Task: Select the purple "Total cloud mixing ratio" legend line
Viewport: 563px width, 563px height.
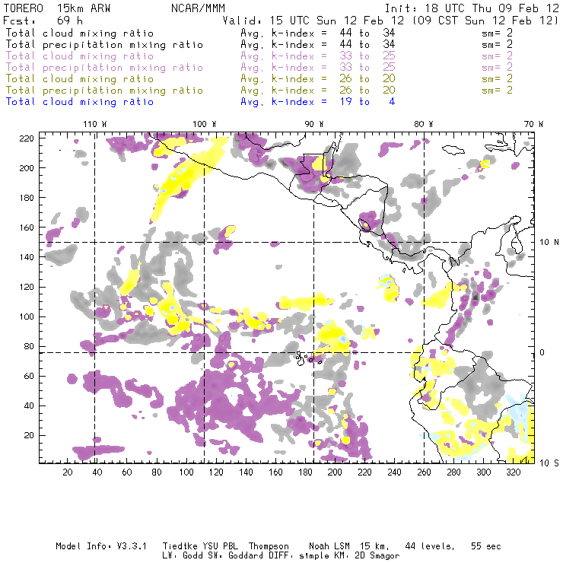Action: pos(80,56)
